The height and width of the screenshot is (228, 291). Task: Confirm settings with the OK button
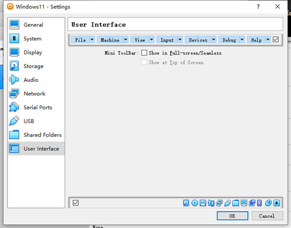[232, 216]
